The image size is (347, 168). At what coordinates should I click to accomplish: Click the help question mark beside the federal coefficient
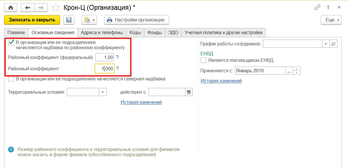pos(117,57)
